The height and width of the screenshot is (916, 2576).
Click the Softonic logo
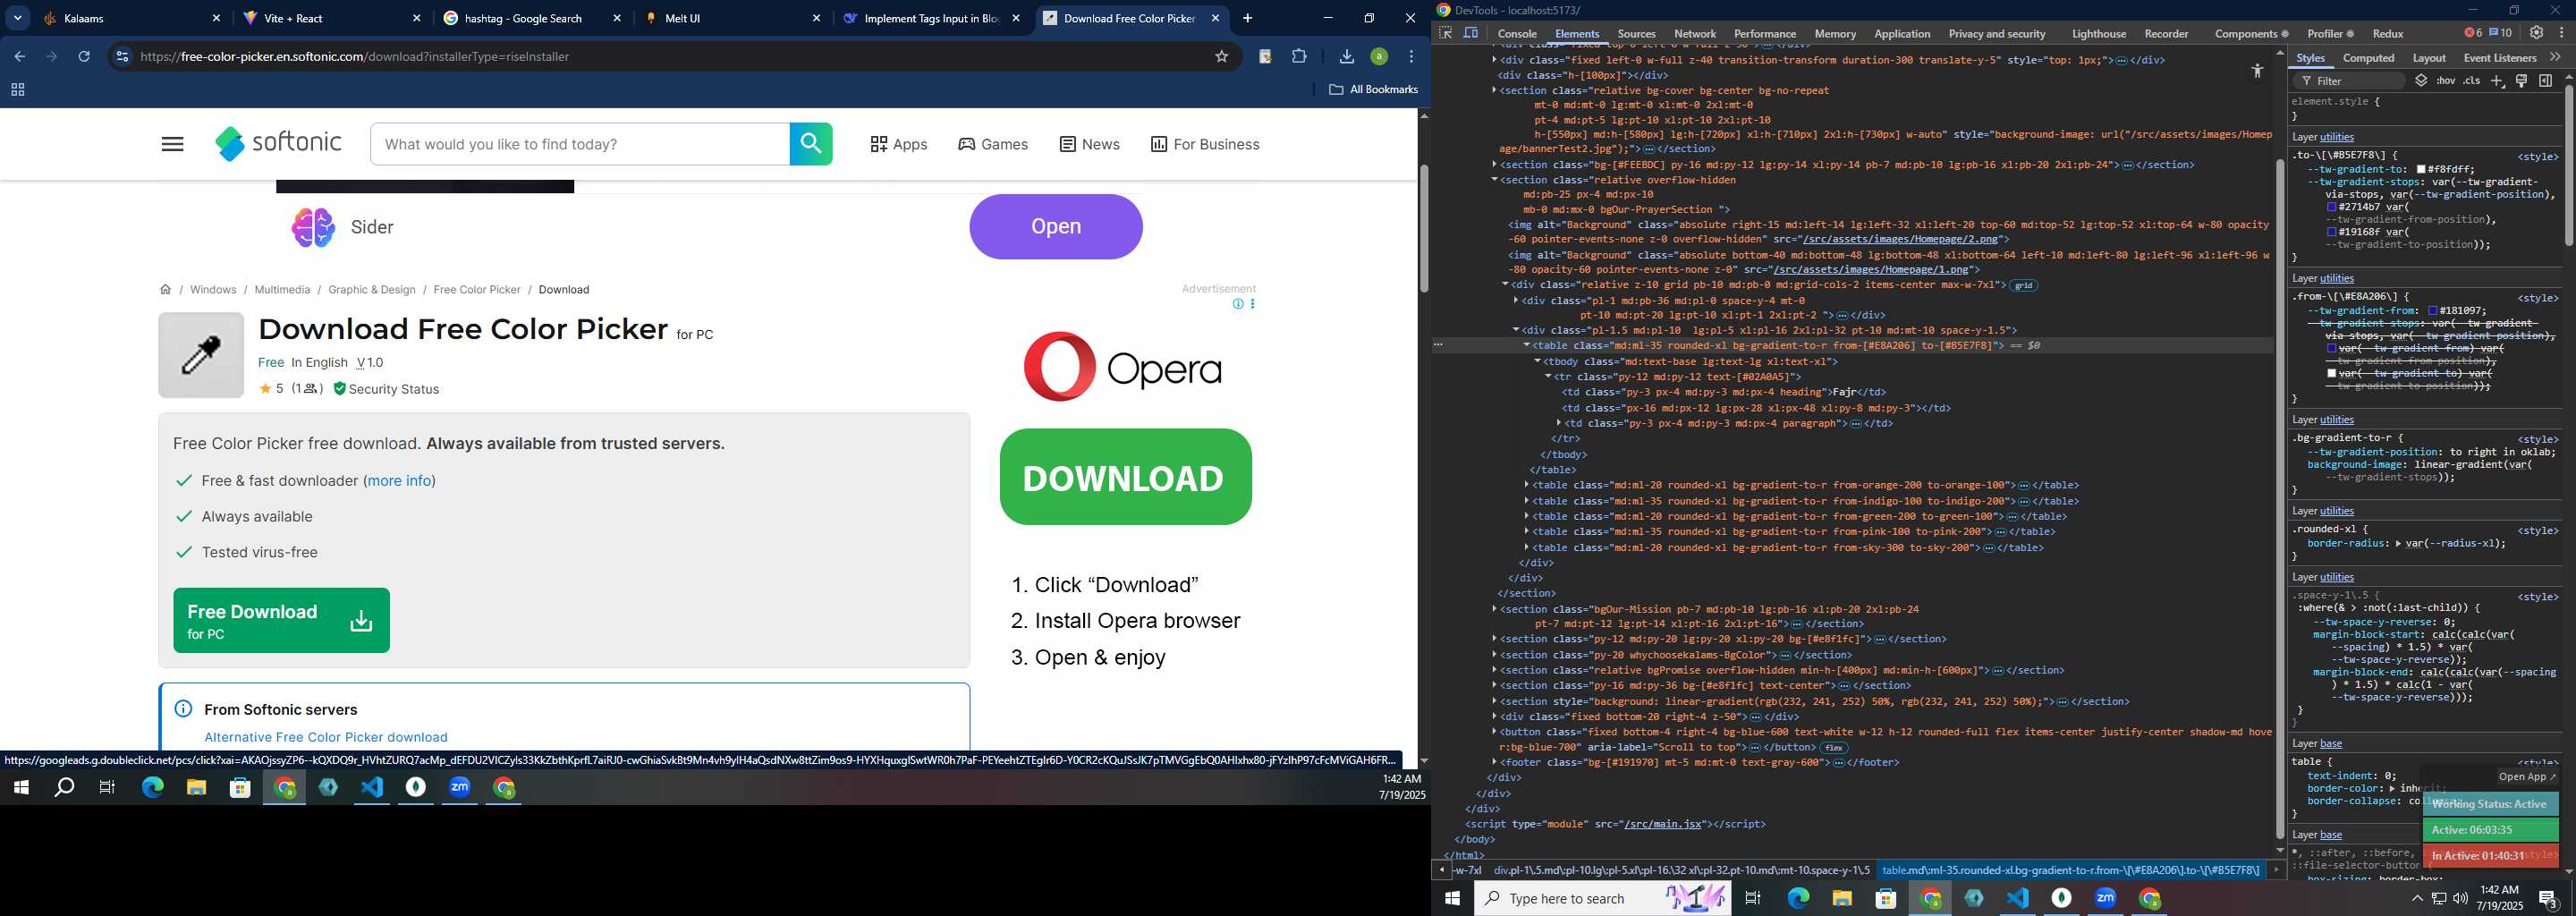tap(279, 144)
